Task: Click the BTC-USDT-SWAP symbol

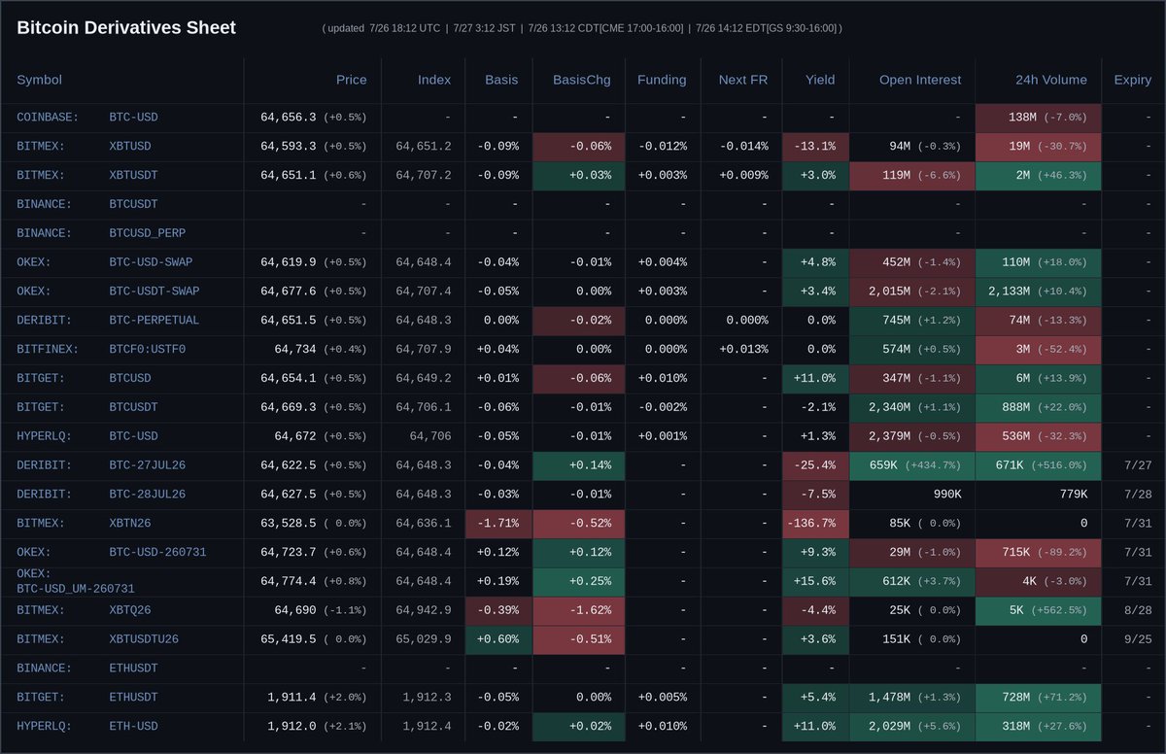Action: 154,291
